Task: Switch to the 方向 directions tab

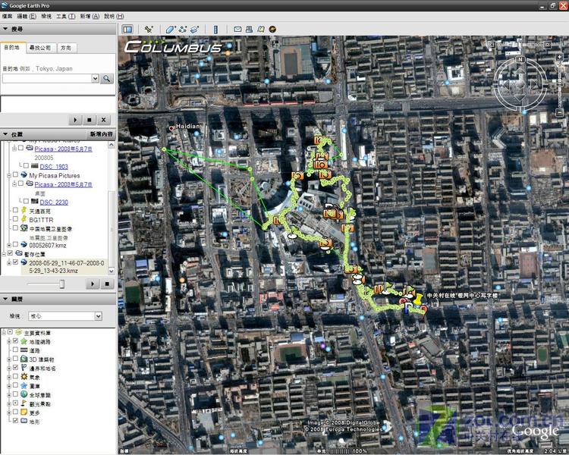Action: (66, 48)
